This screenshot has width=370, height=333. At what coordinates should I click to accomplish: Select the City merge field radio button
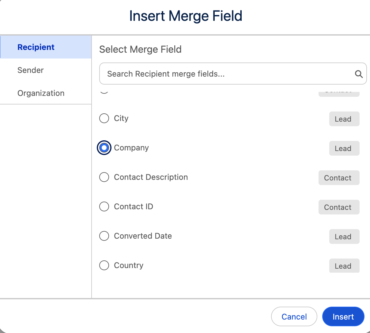(104, 118)
